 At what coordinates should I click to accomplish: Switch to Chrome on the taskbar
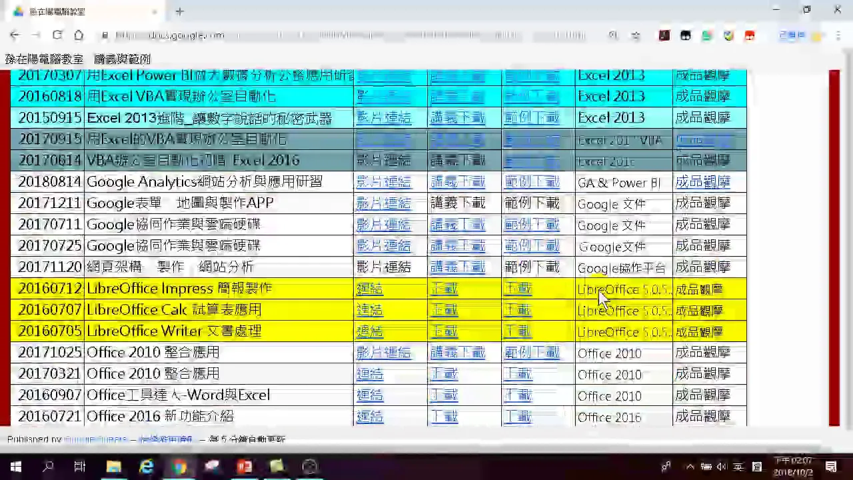pyautogui.click(x=179, y=467)
